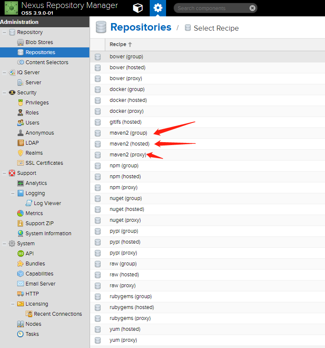Click the Analytics monitor icon
Viewport: 325px width, 348px height.
[x=21, y=183]
